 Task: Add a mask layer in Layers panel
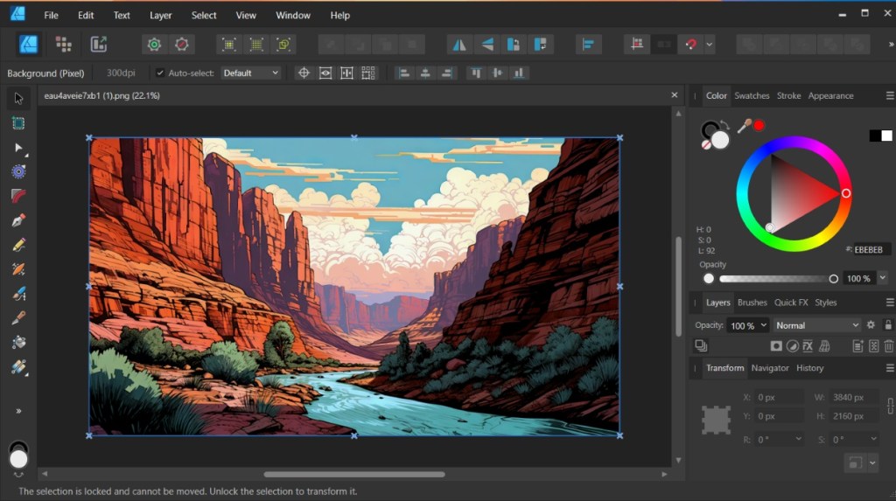(x=776, y=345)
